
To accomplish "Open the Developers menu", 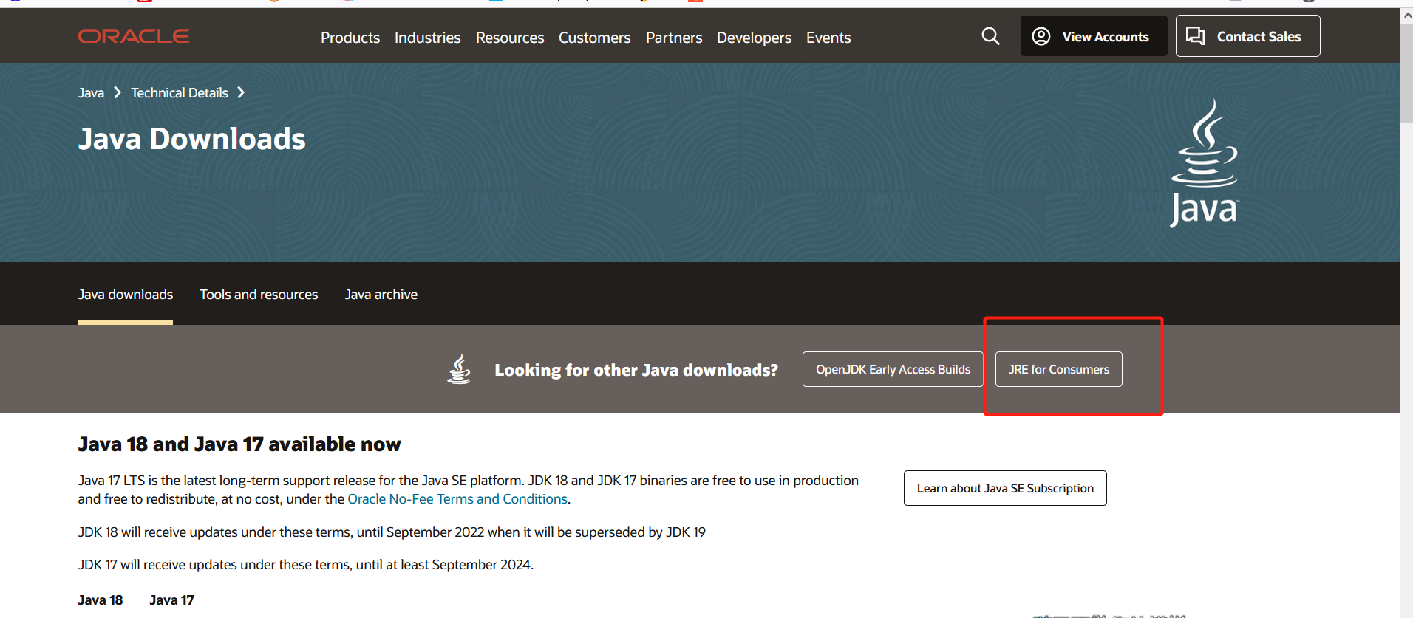I will [754, 38].
